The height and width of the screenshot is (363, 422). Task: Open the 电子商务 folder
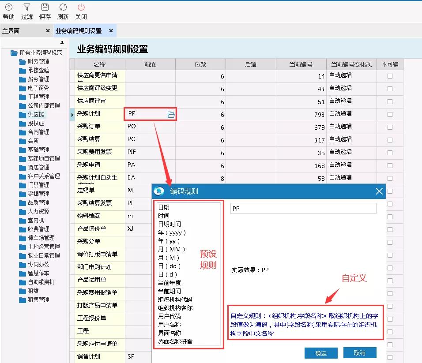click(34, 88)
